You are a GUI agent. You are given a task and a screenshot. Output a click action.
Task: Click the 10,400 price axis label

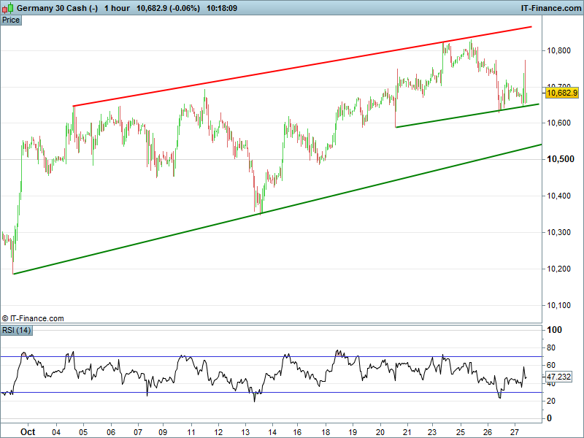[558, 196]
